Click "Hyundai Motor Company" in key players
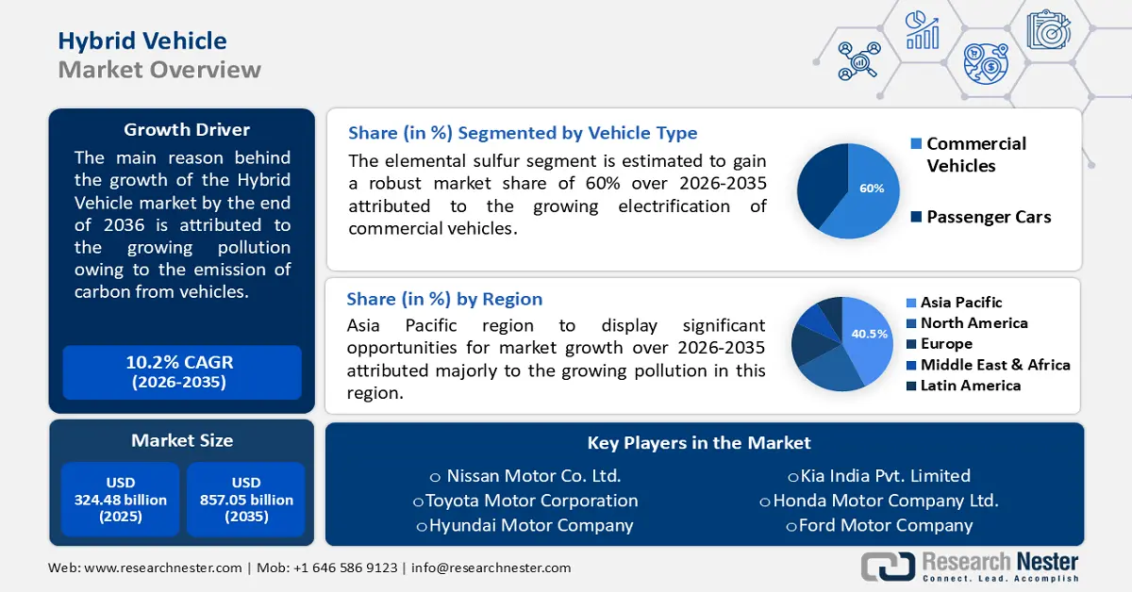 tap(531, 525)
